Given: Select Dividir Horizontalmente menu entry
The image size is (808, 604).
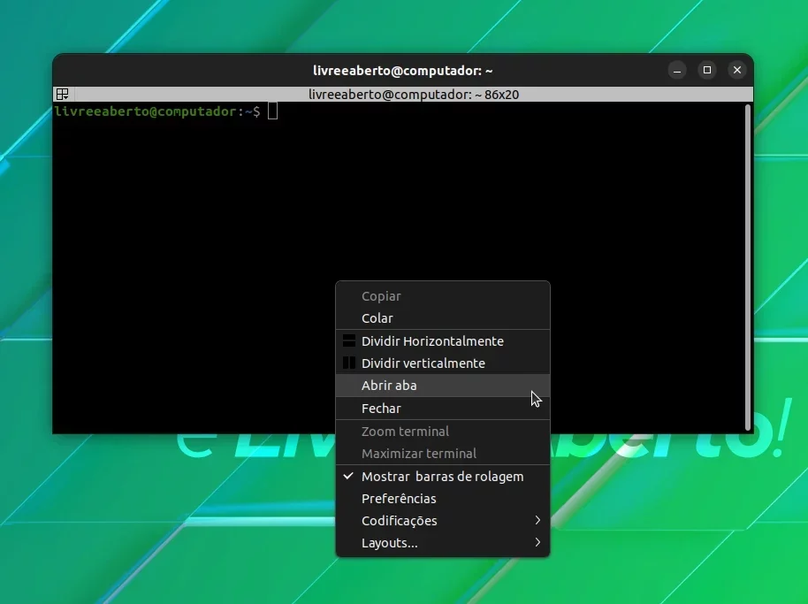Looking at the screenshot, I should click(443, 340).
